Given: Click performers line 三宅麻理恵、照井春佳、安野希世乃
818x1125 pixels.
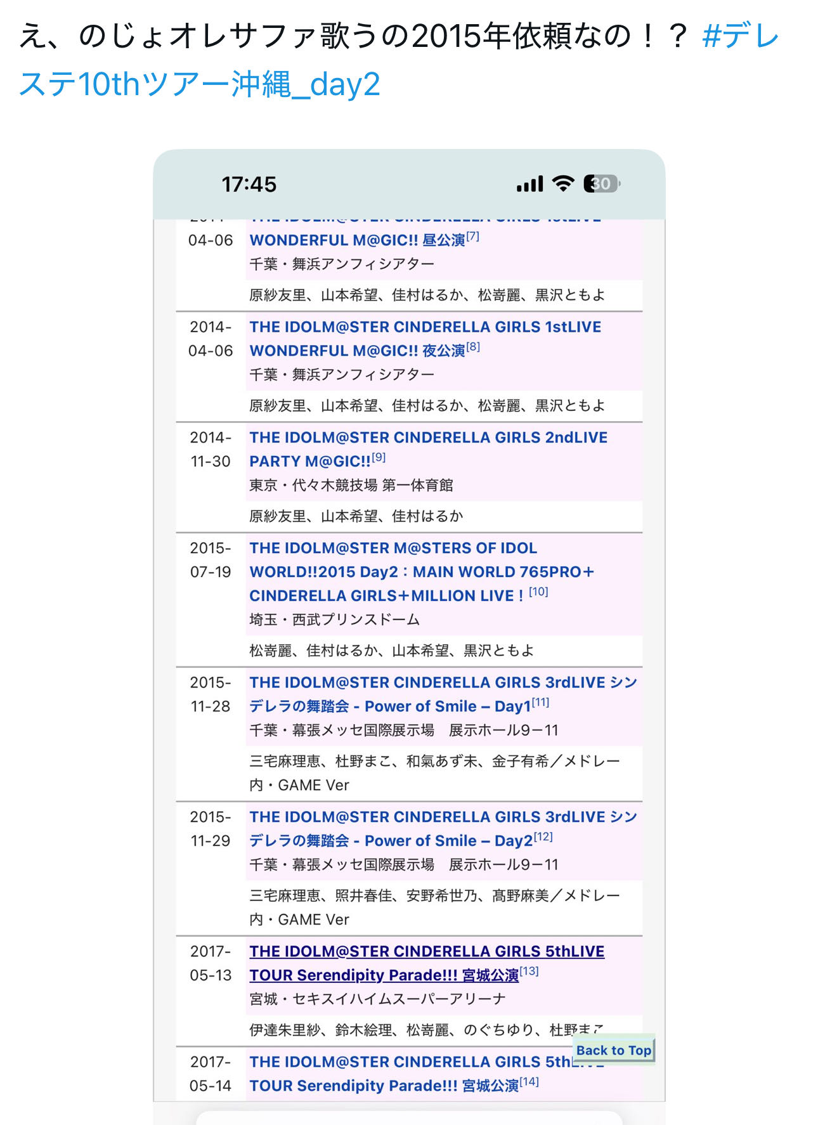Looking at the screenshot, I should coord(434,907).
